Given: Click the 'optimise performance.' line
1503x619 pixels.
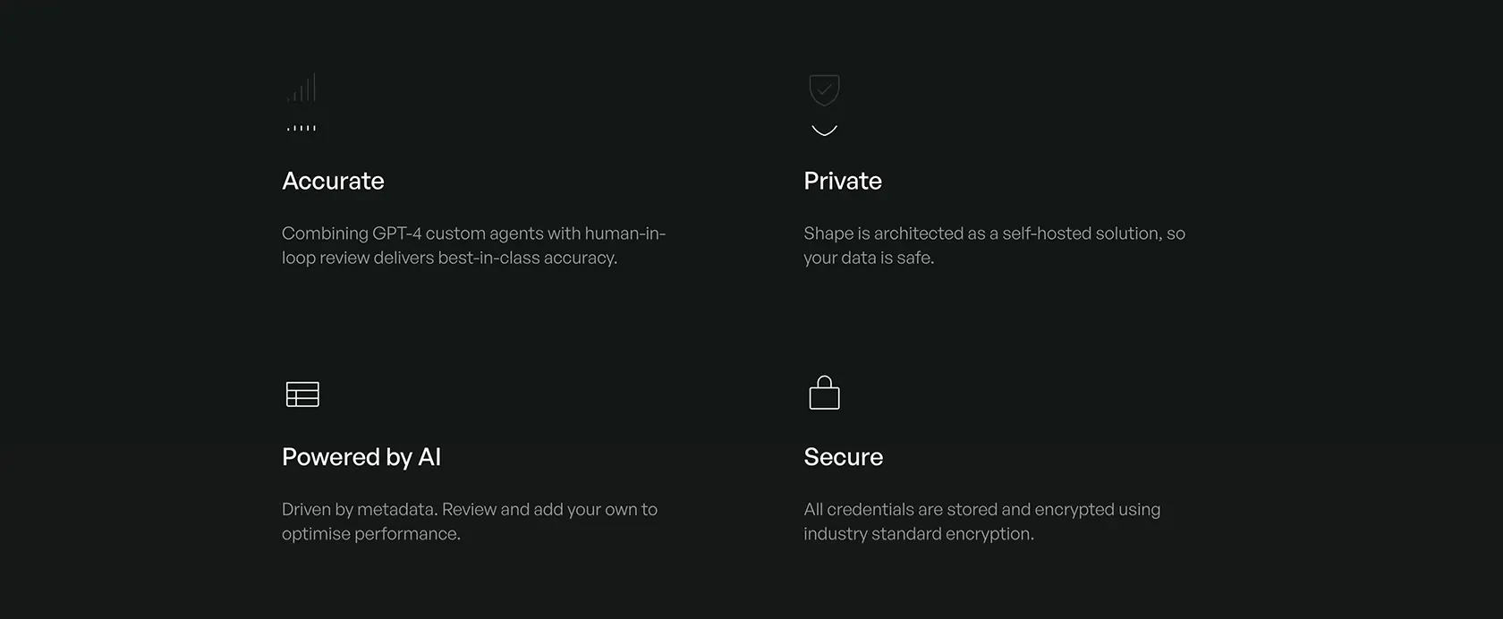Looking at the screenshot, I should [371, 534].
